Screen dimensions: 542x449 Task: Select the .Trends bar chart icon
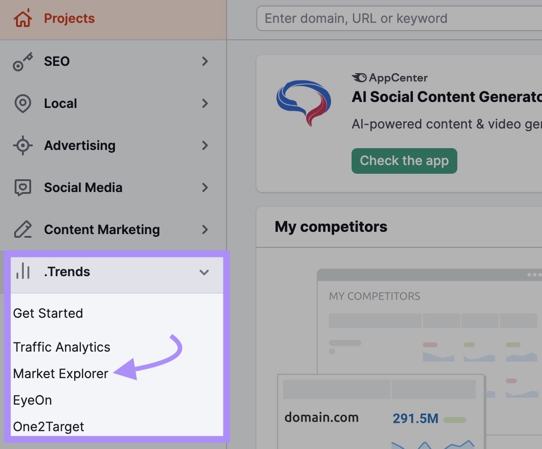(x=23, y=271)
